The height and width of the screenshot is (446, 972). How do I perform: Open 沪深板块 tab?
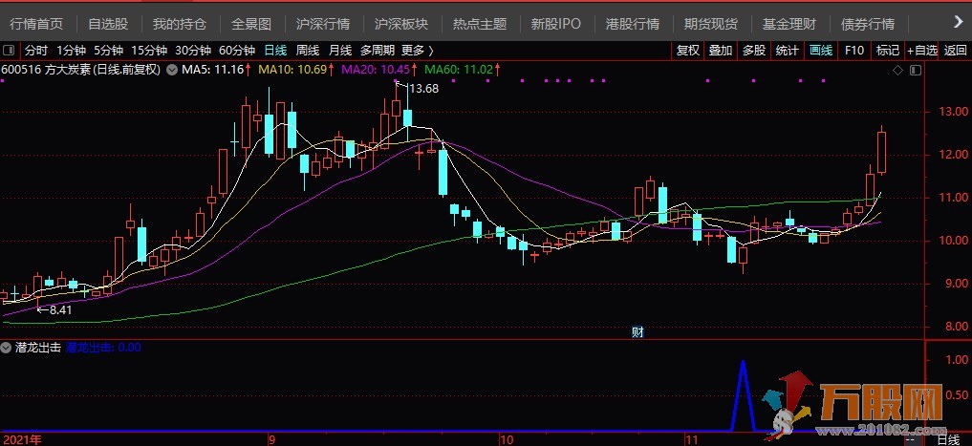coord(401,24)
